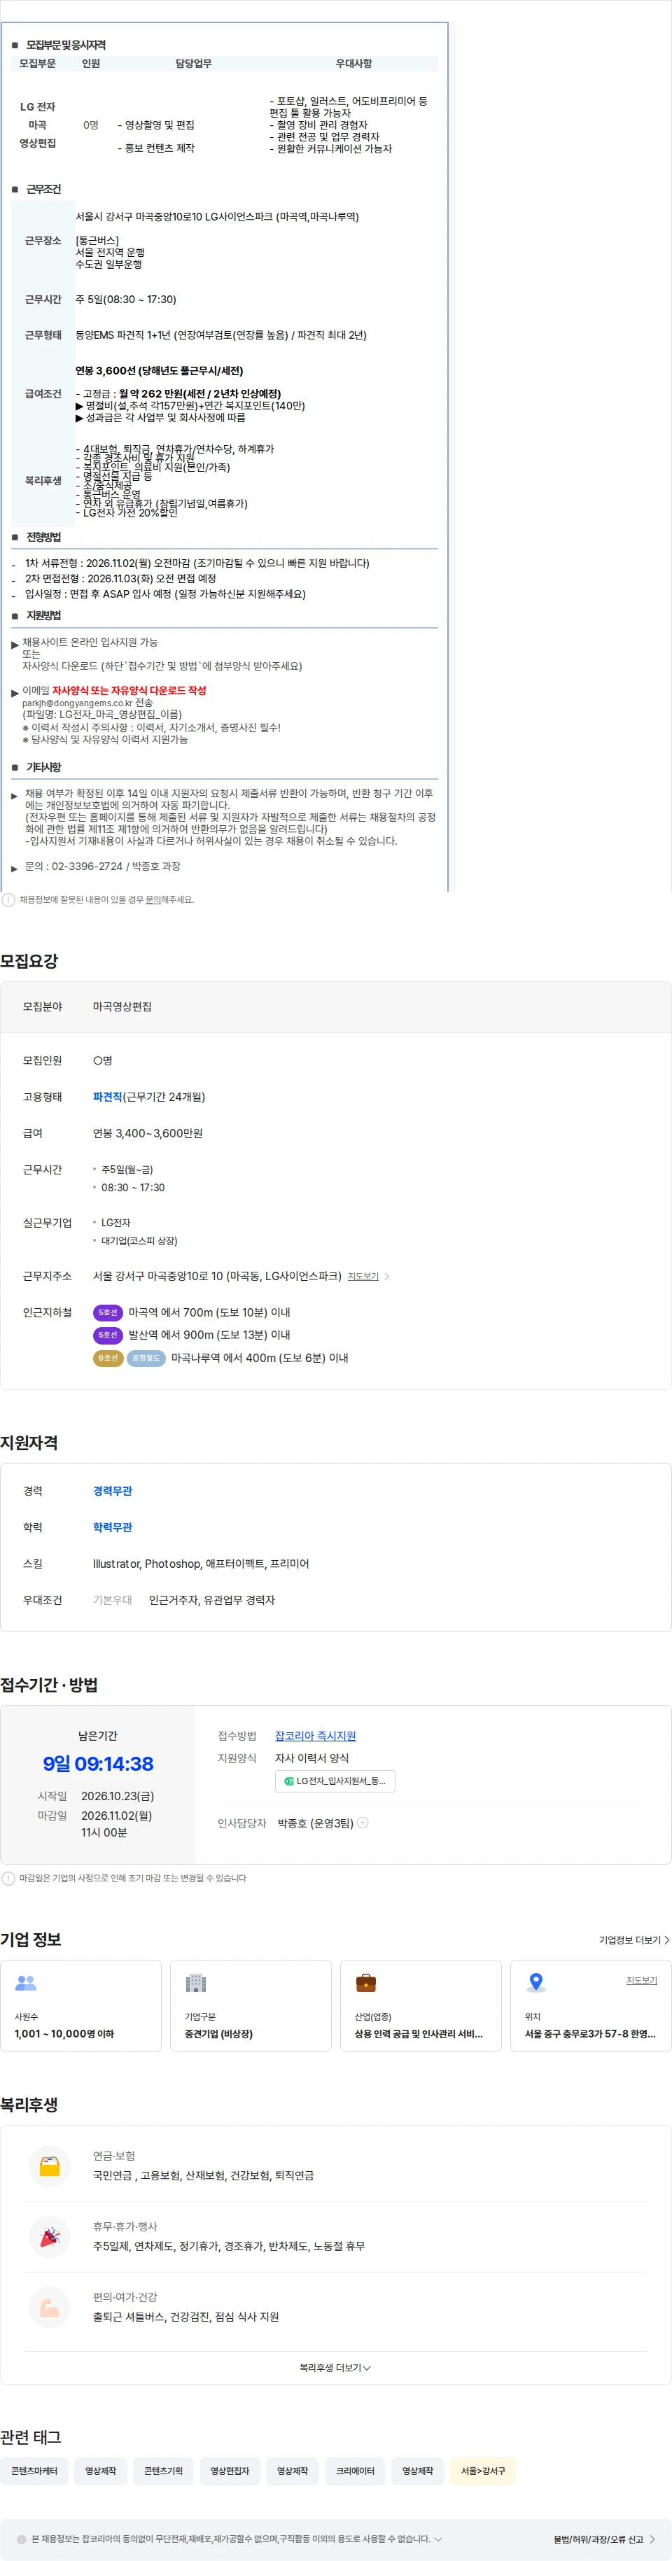Screen dimensions: 672x2561
Task: Click the blue 경력무관 text
Action: click(112, 1492)
